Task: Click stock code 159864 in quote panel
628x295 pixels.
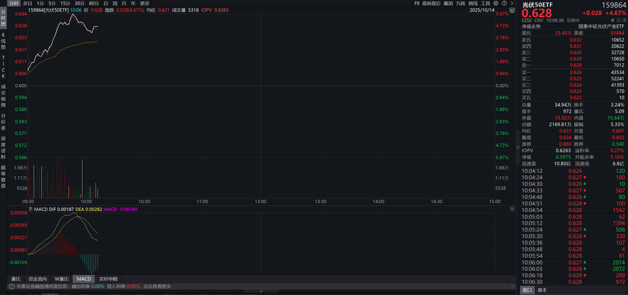Action: tap(613, 5)
